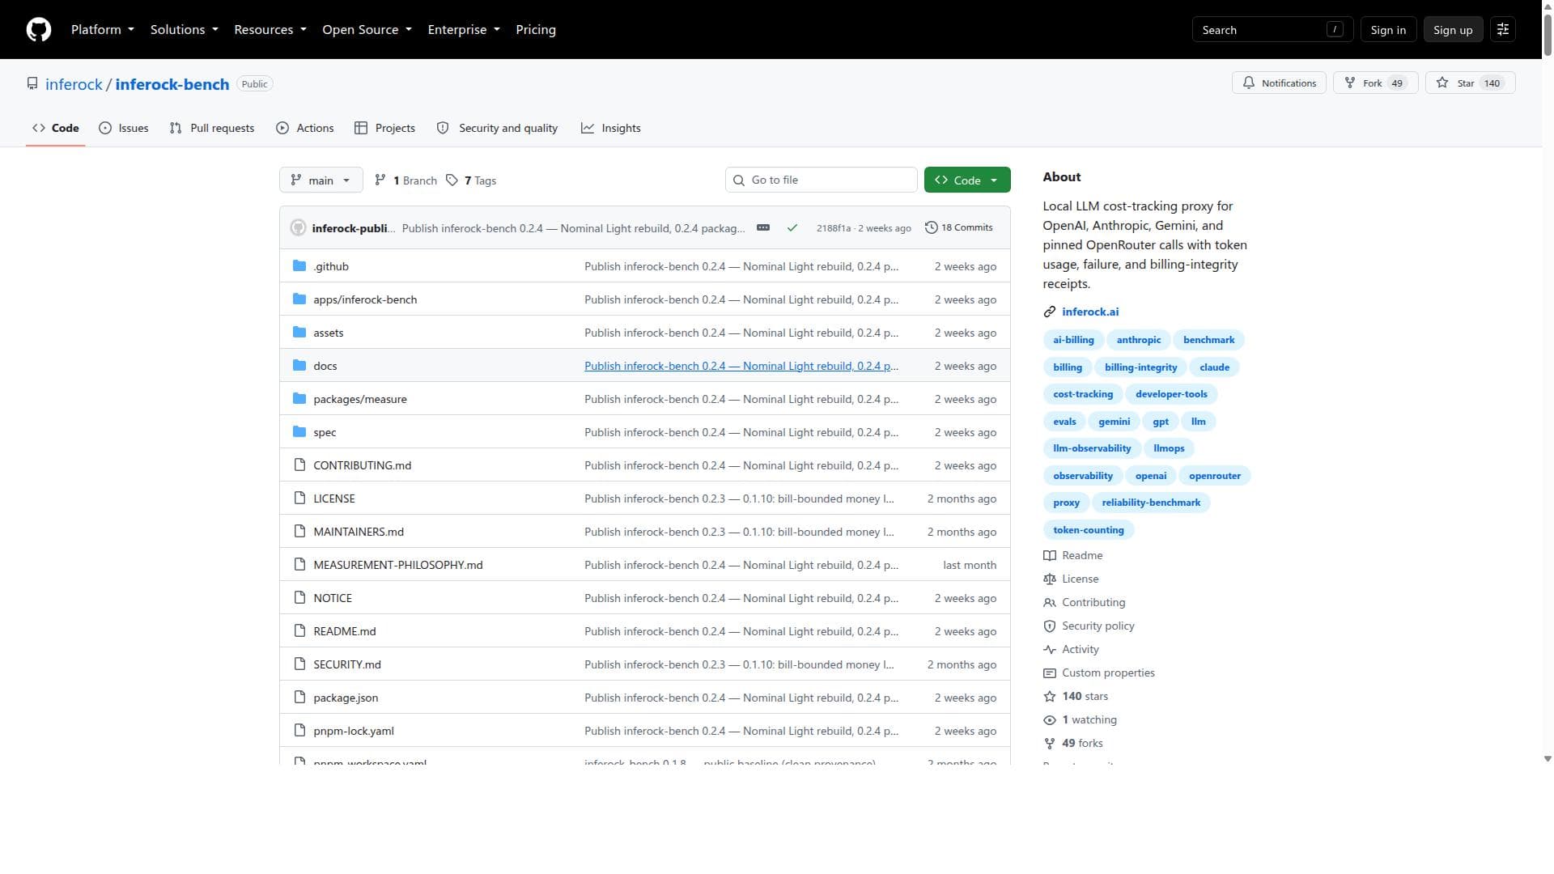The image size is (1554, 874).
Task: Open the packages/measure folder
Action: coord(360,399)
